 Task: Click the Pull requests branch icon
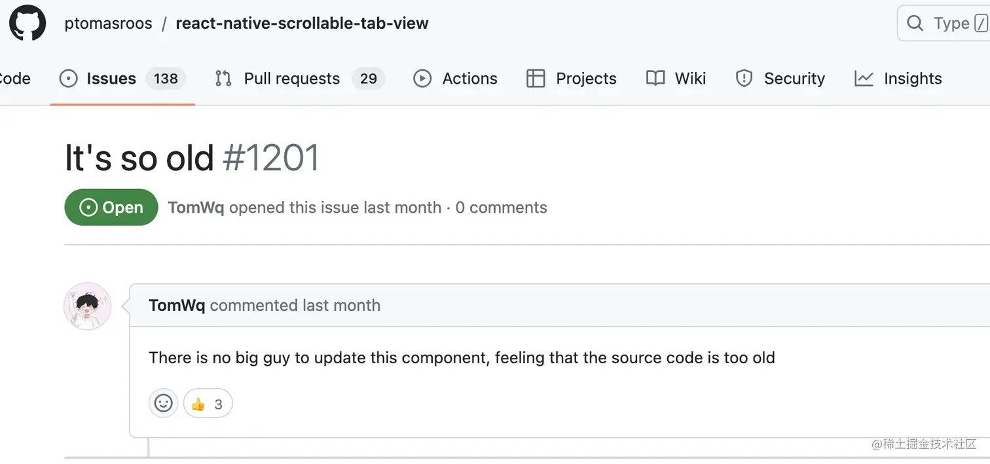point(223,79)
